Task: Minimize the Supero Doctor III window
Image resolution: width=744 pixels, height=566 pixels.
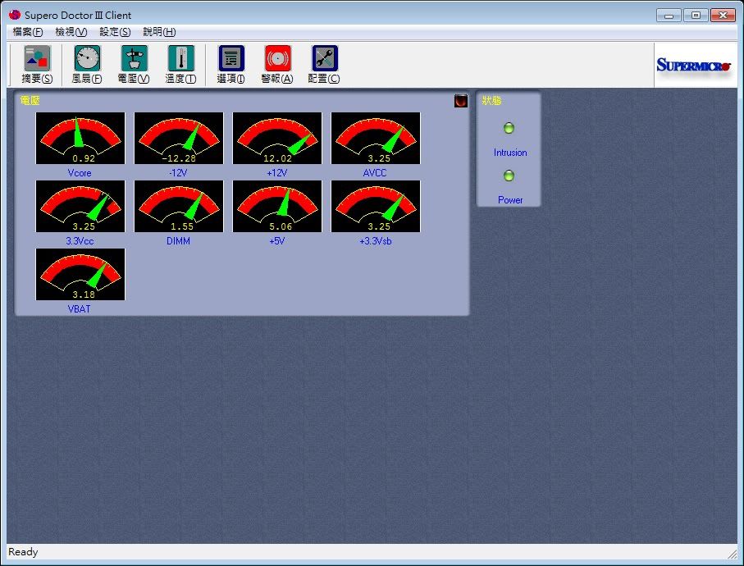Action: (669, 16)
